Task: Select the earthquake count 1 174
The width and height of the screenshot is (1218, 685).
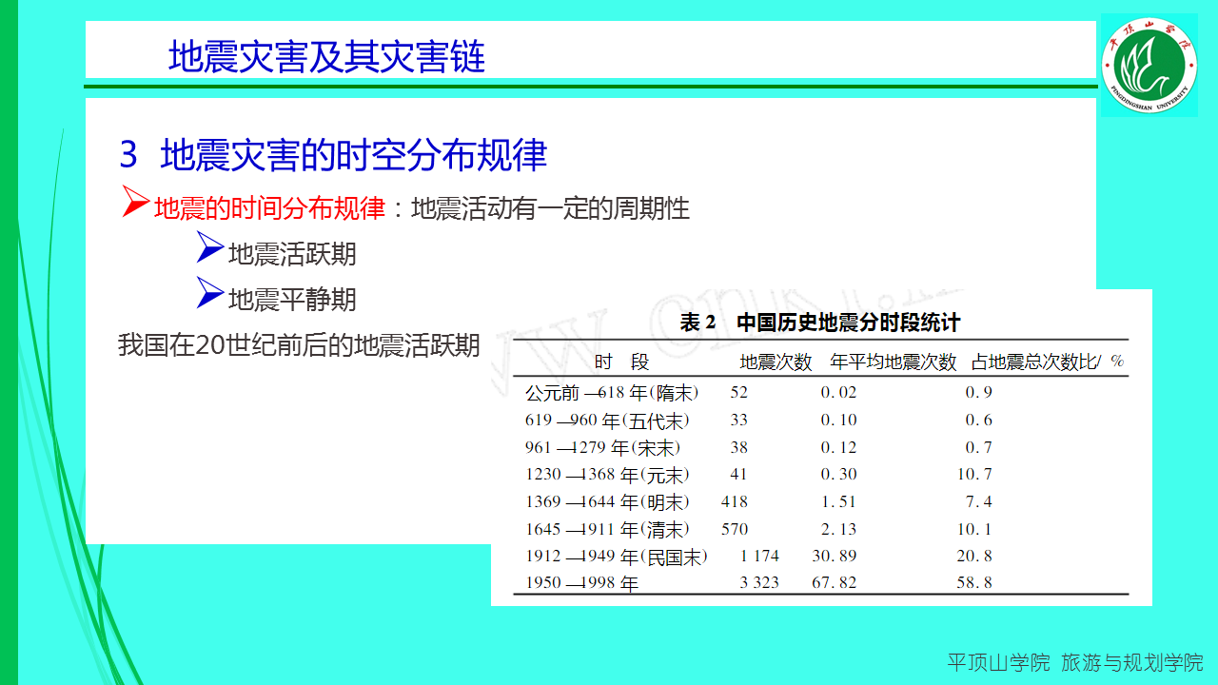Action: [x=759, y=557]
